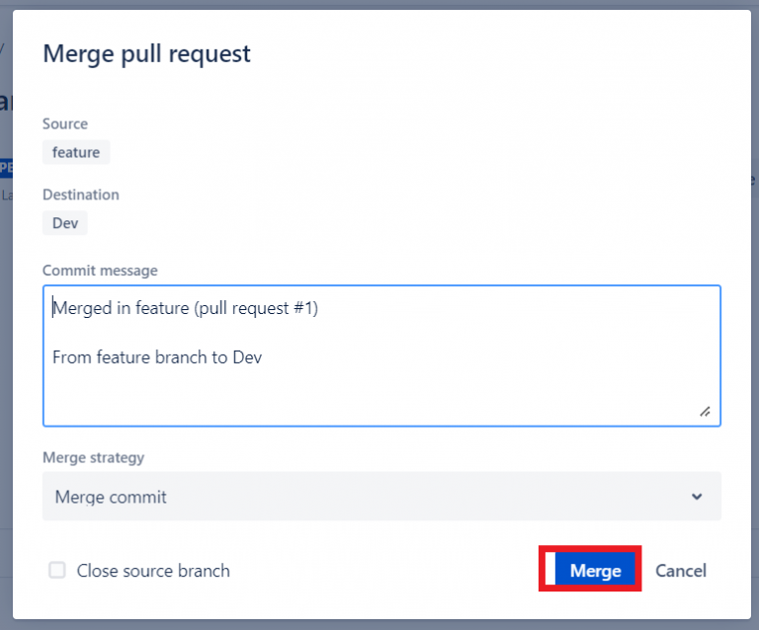Enable the Close source branch checkbox
Viewport: 759px width, 630px height.
[57, 570]
